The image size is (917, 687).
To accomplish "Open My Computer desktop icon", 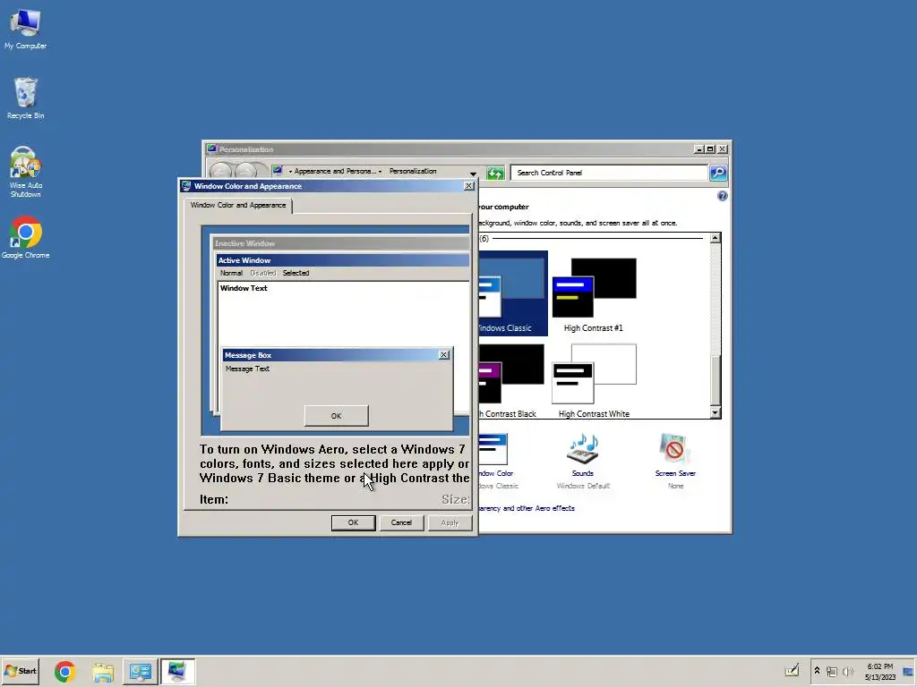I will [25, 30].
